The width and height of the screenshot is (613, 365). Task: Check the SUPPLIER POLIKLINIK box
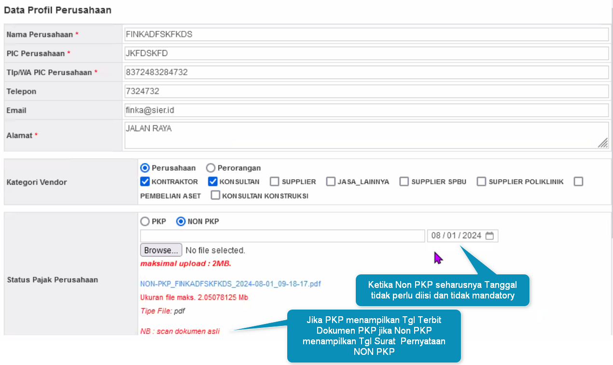click(481, 182)
